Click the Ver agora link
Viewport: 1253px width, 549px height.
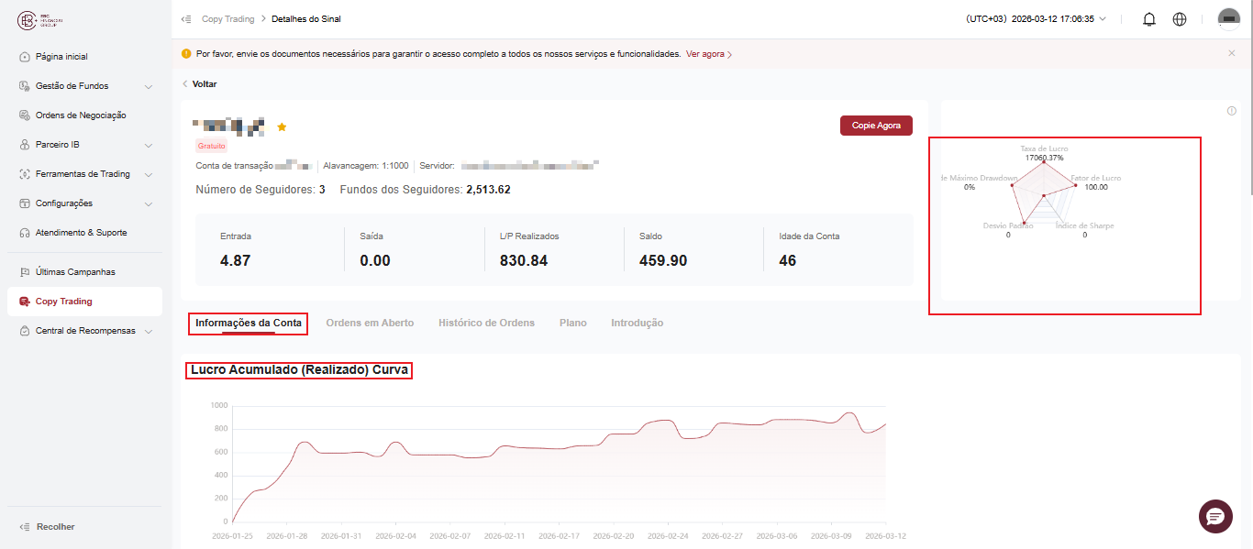[x=708, y=54]
